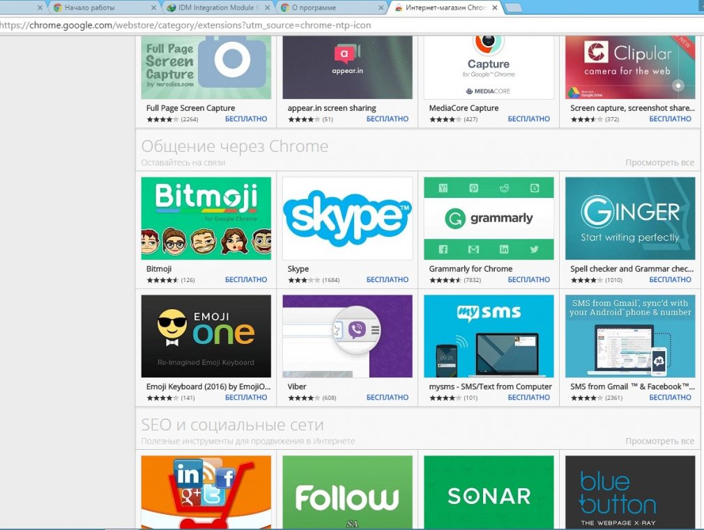Image resolution: width=704 pixels, height=530 pixels.
Task: Click the star rating of Full Page Screen Capture (2264)
Action: [162, 119]
